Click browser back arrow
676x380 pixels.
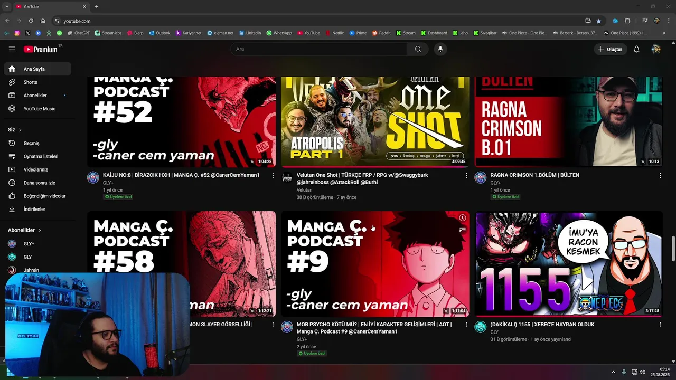click(7, 21)
